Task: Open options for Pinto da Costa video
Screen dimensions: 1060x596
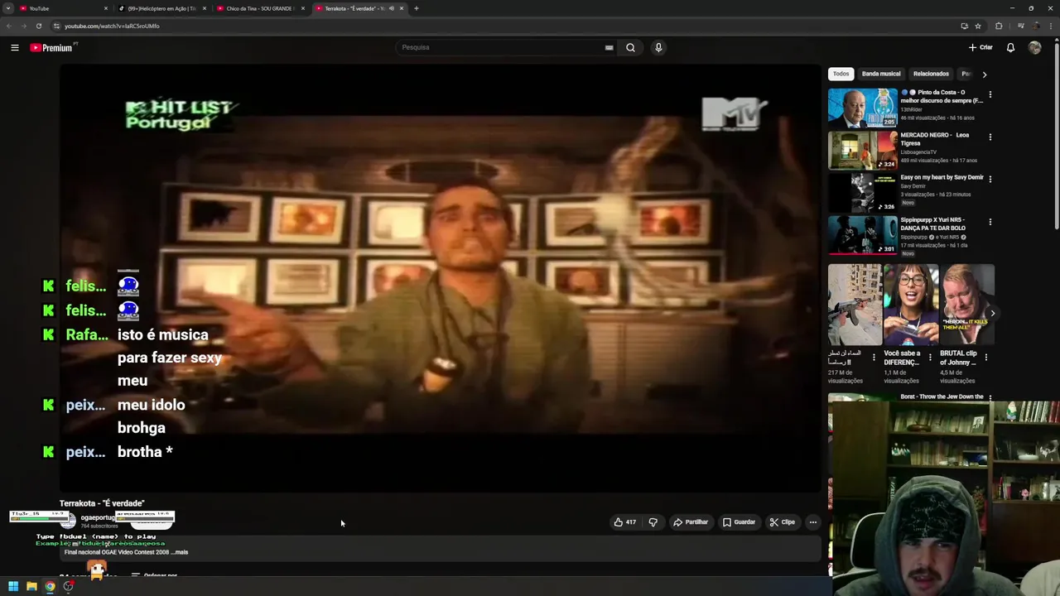Action: click(x=990, y=94)
